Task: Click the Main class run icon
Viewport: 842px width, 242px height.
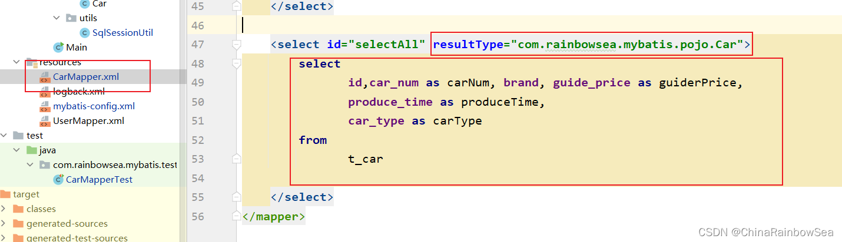Action: coord(58,47)
